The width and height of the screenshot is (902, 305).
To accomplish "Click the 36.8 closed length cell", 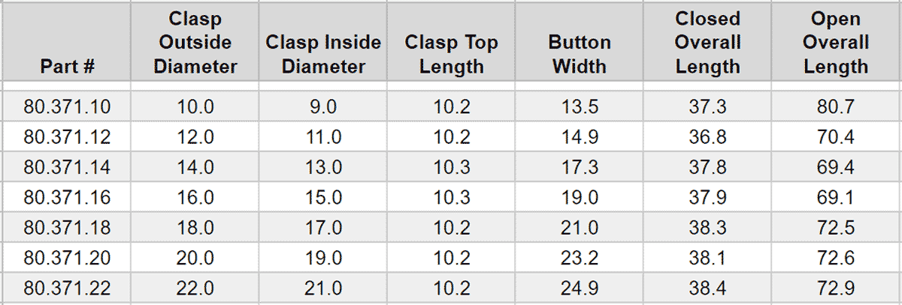I will point(707,138).
